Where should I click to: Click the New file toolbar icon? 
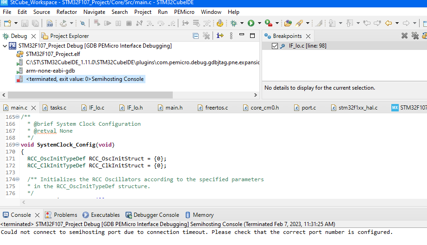[x=7, y=24]
